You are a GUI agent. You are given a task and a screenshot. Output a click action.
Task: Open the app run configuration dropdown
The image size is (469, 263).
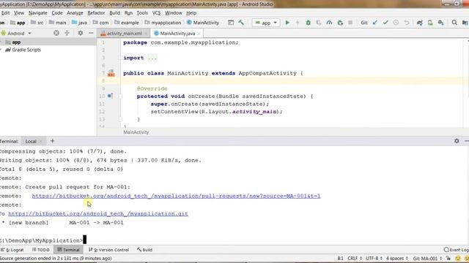coord(266,23)
